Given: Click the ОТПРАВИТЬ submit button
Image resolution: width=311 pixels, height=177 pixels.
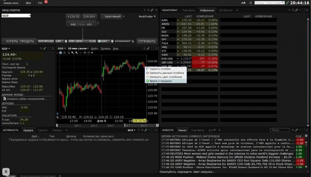Looking at the screenshot, I should coord(147,41).
